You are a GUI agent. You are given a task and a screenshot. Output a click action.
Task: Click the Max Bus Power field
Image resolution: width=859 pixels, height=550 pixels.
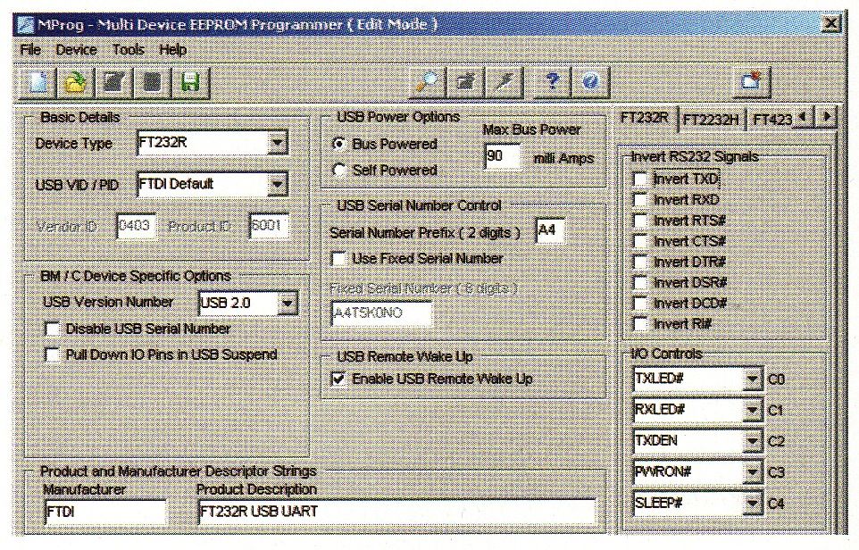[x=503, y=156]
